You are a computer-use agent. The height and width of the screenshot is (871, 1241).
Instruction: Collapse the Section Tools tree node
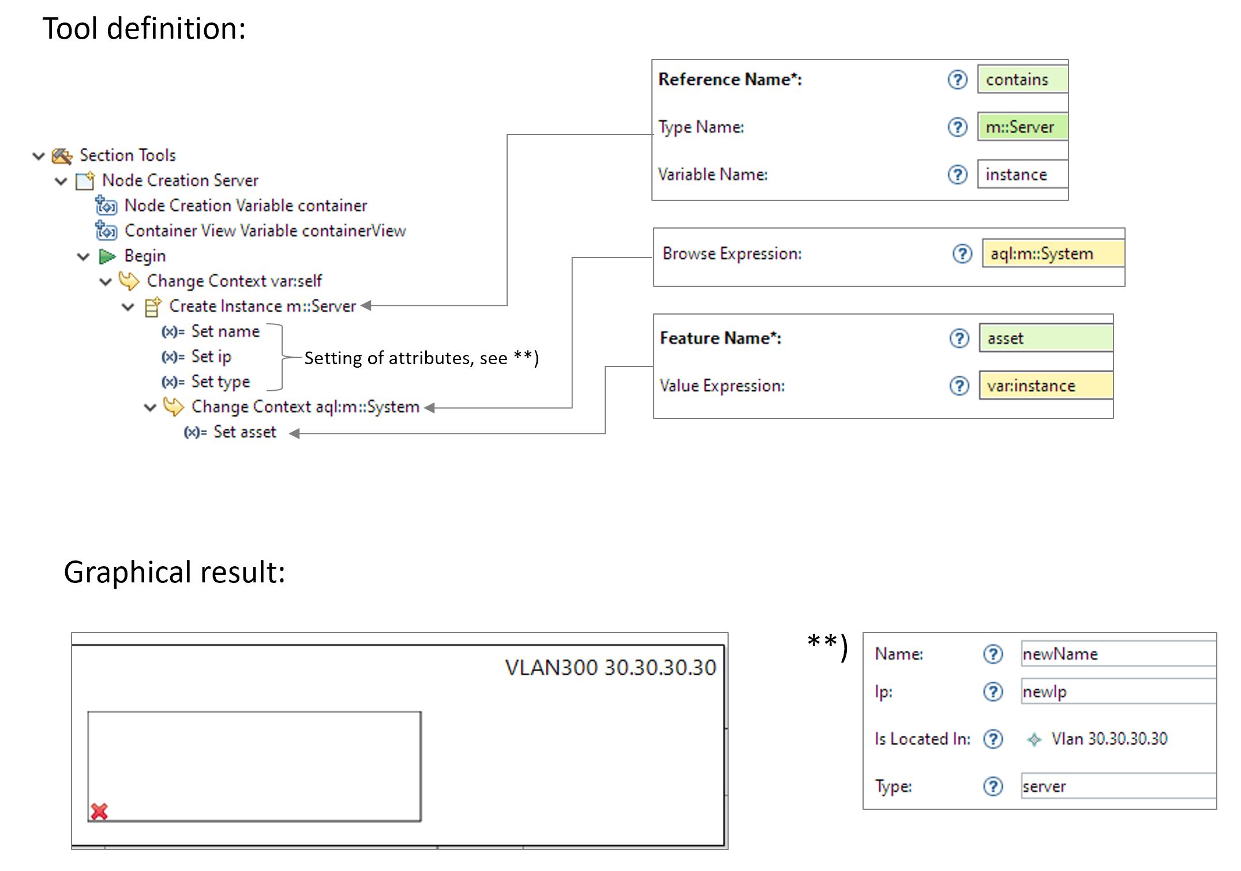(x=39, y=156)
